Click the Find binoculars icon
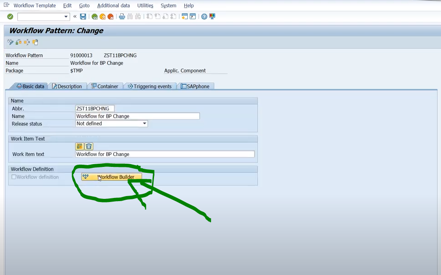441x275 pixels. (x=130, y=16)
